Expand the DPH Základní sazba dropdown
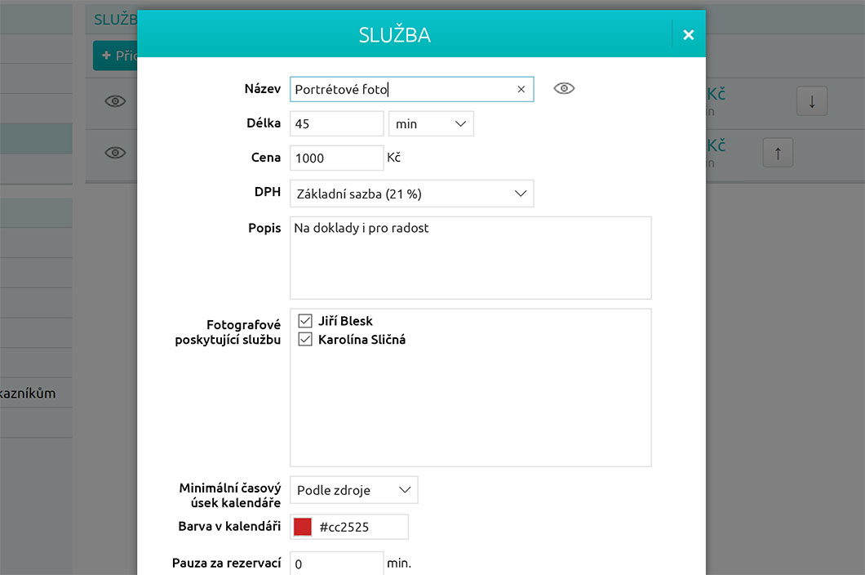 (x=411, y=194)
